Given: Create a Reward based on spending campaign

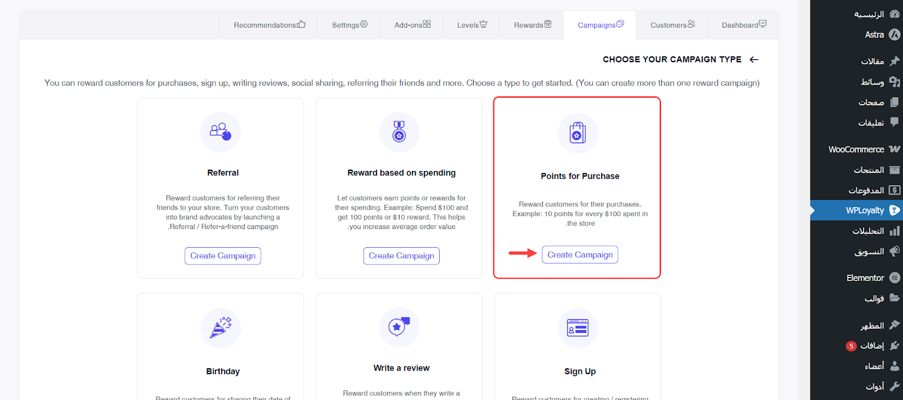Looking at the screenshot, I should (401, 256).
